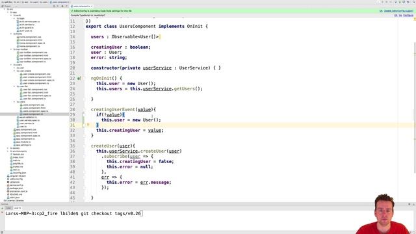Click the users.component.ts breadcrumb in navigation bar
The height and width of the screenshot is (234, 416).
(x=59, y=2)
